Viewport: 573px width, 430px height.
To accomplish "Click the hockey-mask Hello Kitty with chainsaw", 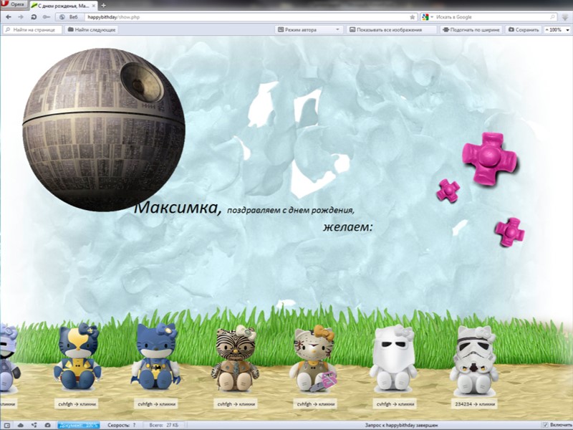I will click(x=314, y=359).
